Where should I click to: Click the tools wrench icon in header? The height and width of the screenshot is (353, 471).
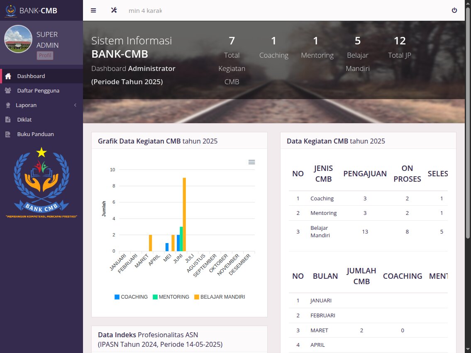(114, 10)
